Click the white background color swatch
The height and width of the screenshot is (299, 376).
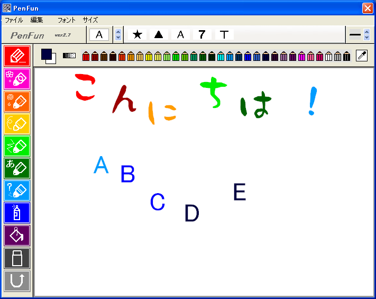[54, 61]
